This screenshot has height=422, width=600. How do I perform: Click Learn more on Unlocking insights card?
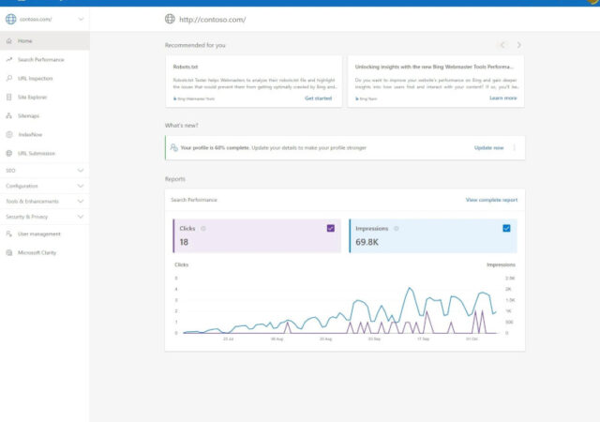pos(503,98)
